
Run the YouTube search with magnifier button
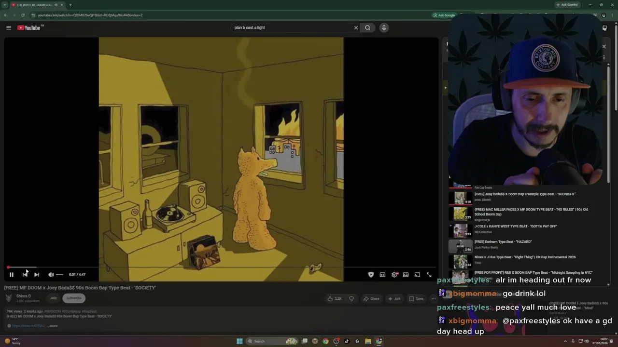(367, 28)
